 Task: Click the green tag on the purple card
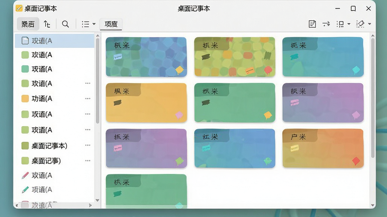[180, 161]
